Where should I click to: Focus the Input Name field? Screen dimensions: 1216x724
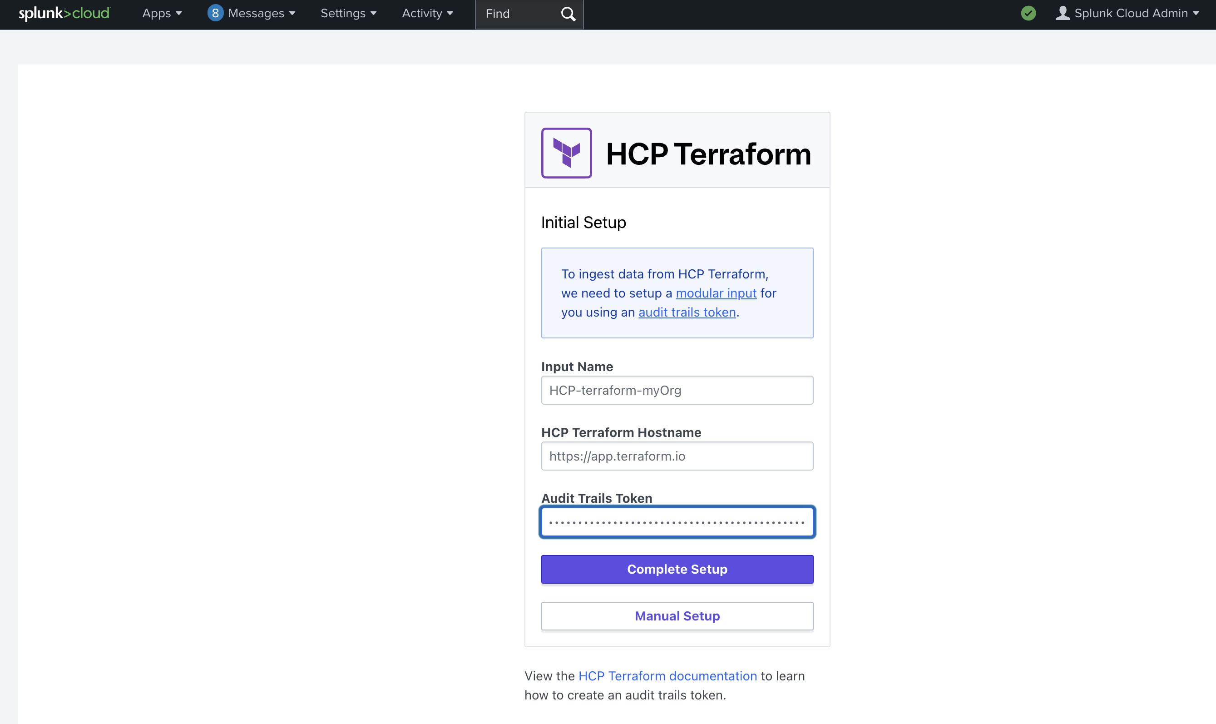point(677,390)
